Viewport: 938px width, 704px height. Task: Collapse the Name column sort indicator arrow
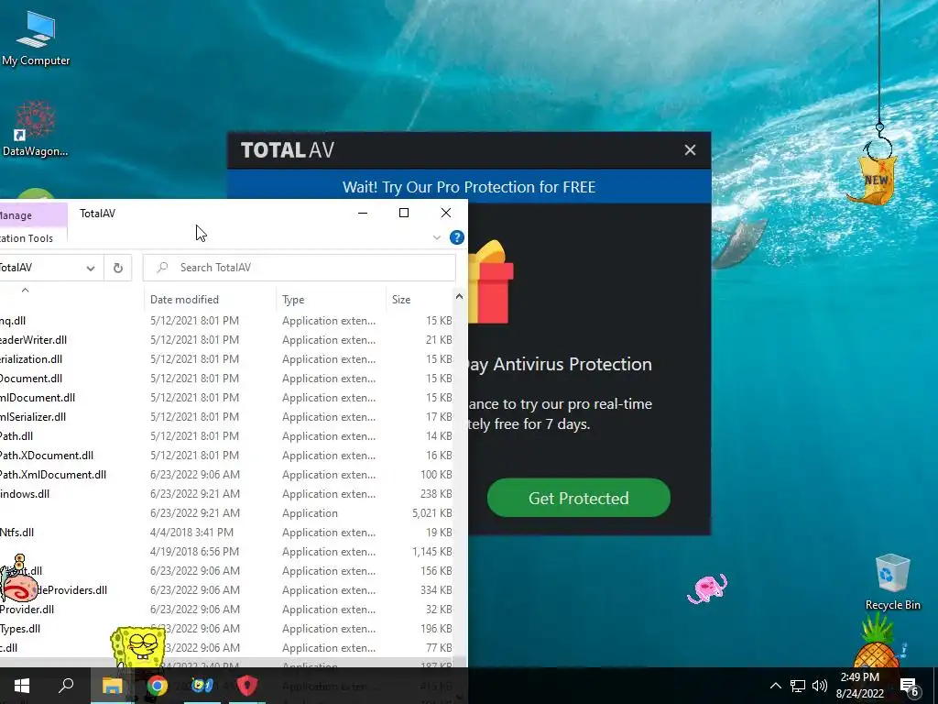click(25, 291)
